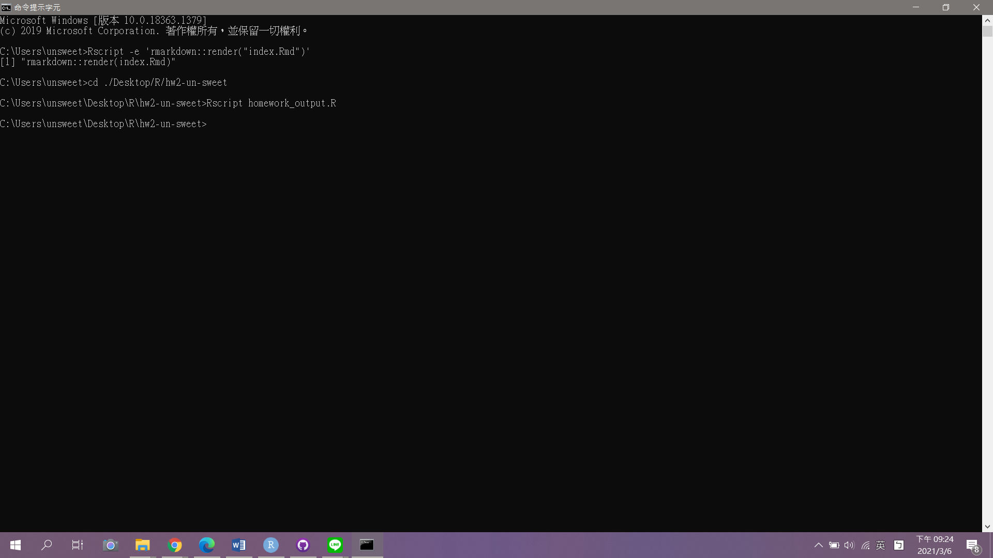
Task: Open Microsoft Word from the taskbar
Action: [238, 545]
